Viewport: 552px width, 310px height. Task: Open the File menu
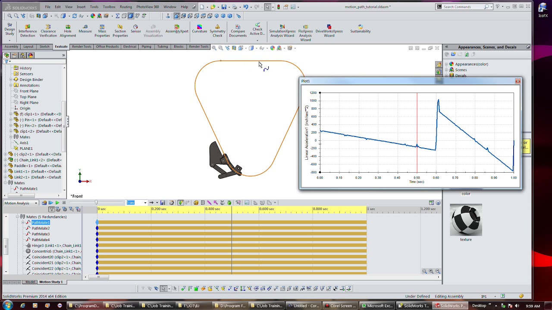coord(47,7)
